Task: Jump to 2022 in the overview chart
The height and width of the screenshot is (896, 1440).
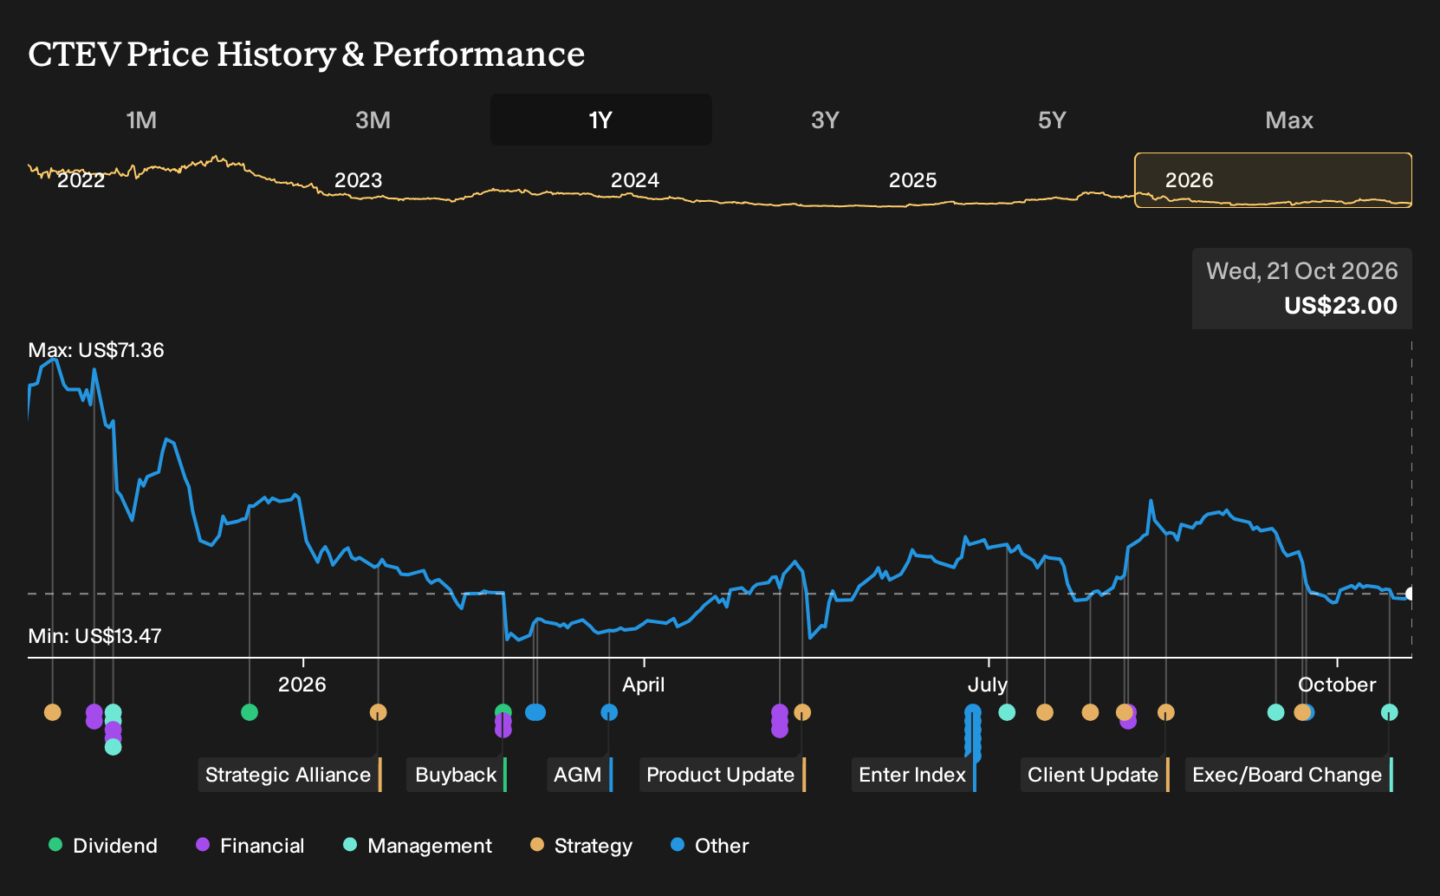Action: click(81, 180)
